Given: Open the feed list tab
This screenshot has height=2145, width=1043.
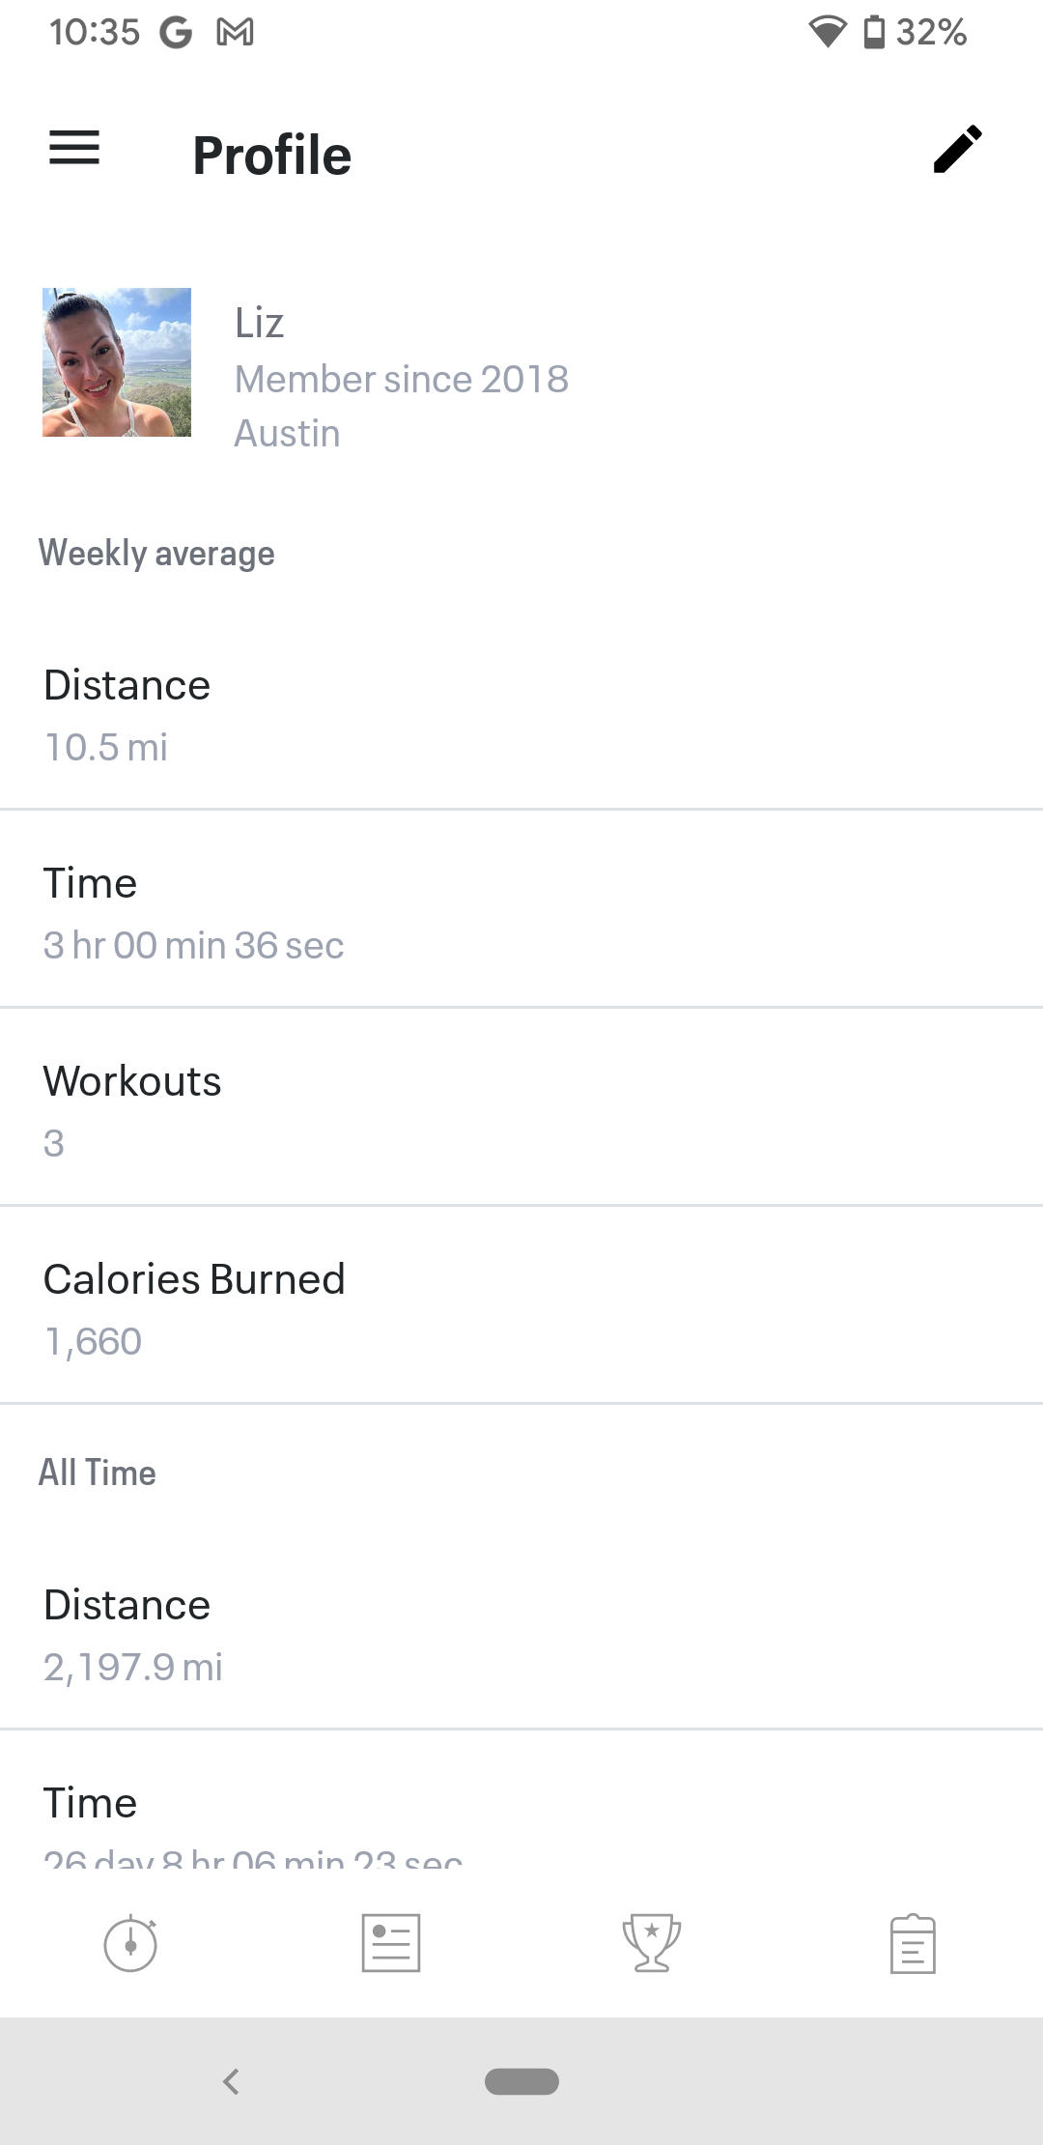Looking at the screenshot, I should point(391,1943).
